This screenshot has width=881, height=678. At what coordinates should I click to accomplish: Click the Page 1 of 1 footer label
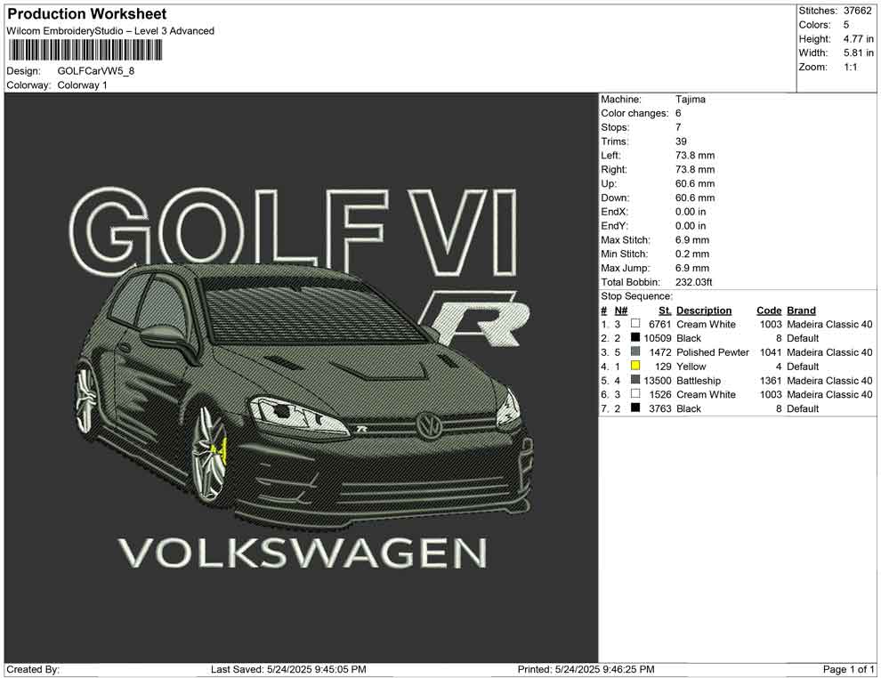[x=848, y=669]
